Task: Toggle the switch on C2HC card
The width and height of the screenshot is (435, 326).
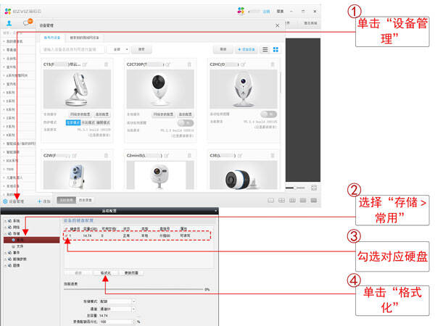Action: coord(268,114)
